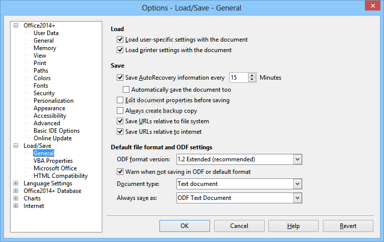This screenshot has height=242, width=384.
Task: Select General under Load/Save
Action: (x=44, y=153)
